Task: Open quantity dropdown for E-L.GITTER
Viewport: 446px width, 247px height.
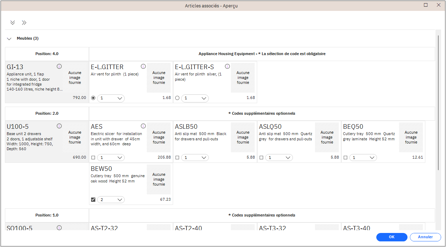Action: (x=111, y=98)
